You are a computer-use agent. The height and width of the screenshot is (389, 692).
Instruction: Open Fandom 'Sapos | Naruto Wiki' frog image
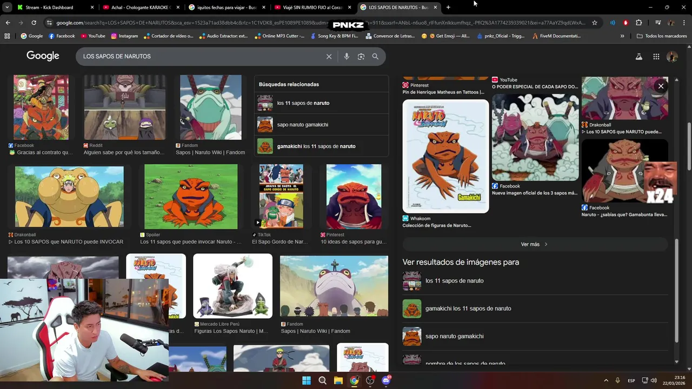pyautogui.click(x=211, y=108)
